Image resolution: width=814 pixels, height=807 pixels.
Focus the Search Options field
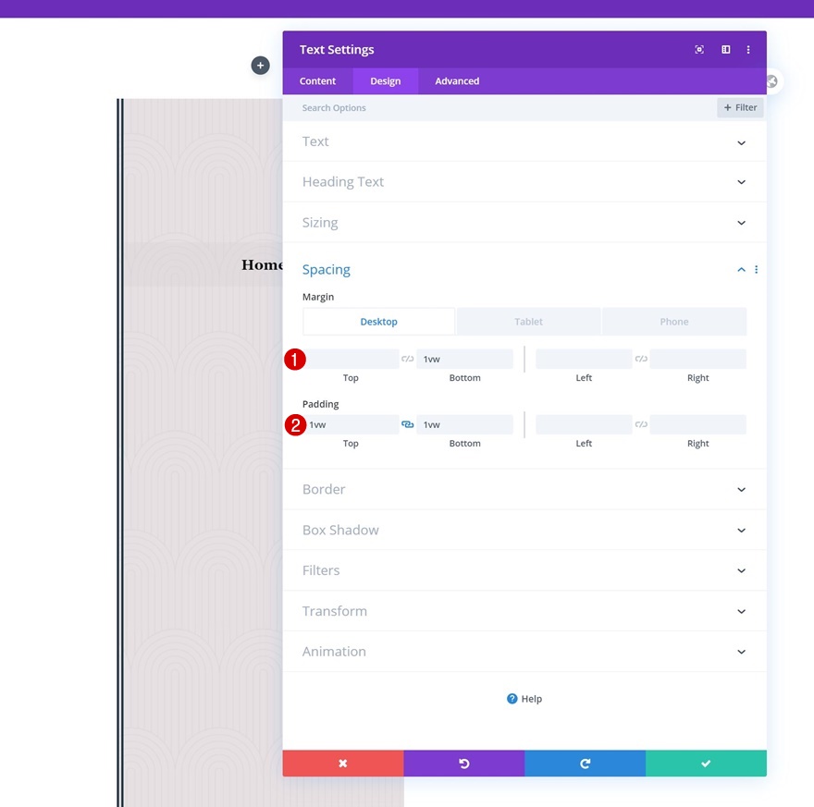tap(499, 107)
